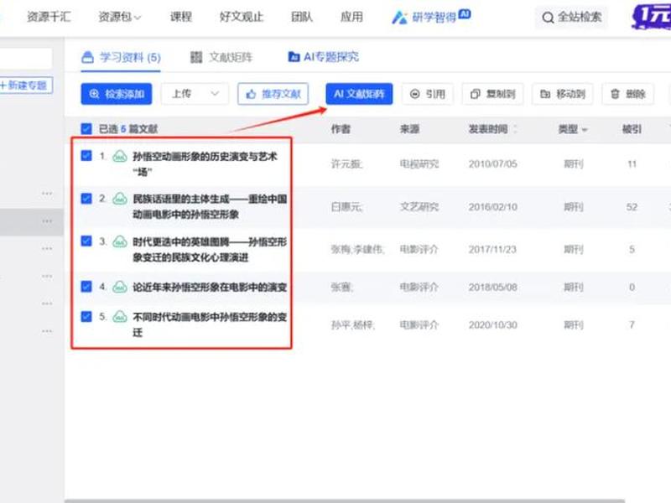Image resolution: width=671 pixels, height=503 pixels.
Task: Open the top ellipsis menu in sidebar
Action: pyautogui.click(x=47, y=194)
